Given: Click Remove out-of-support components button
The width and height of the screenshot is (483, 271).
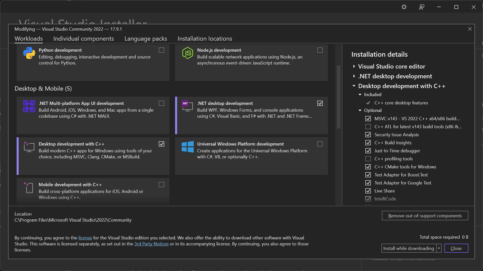Looking at the screenshot, I should tap(425, 216).
